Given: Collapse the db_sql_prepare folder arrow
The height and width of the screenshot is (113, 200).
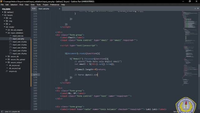Looking at the screenshot, I should [6, 30].
